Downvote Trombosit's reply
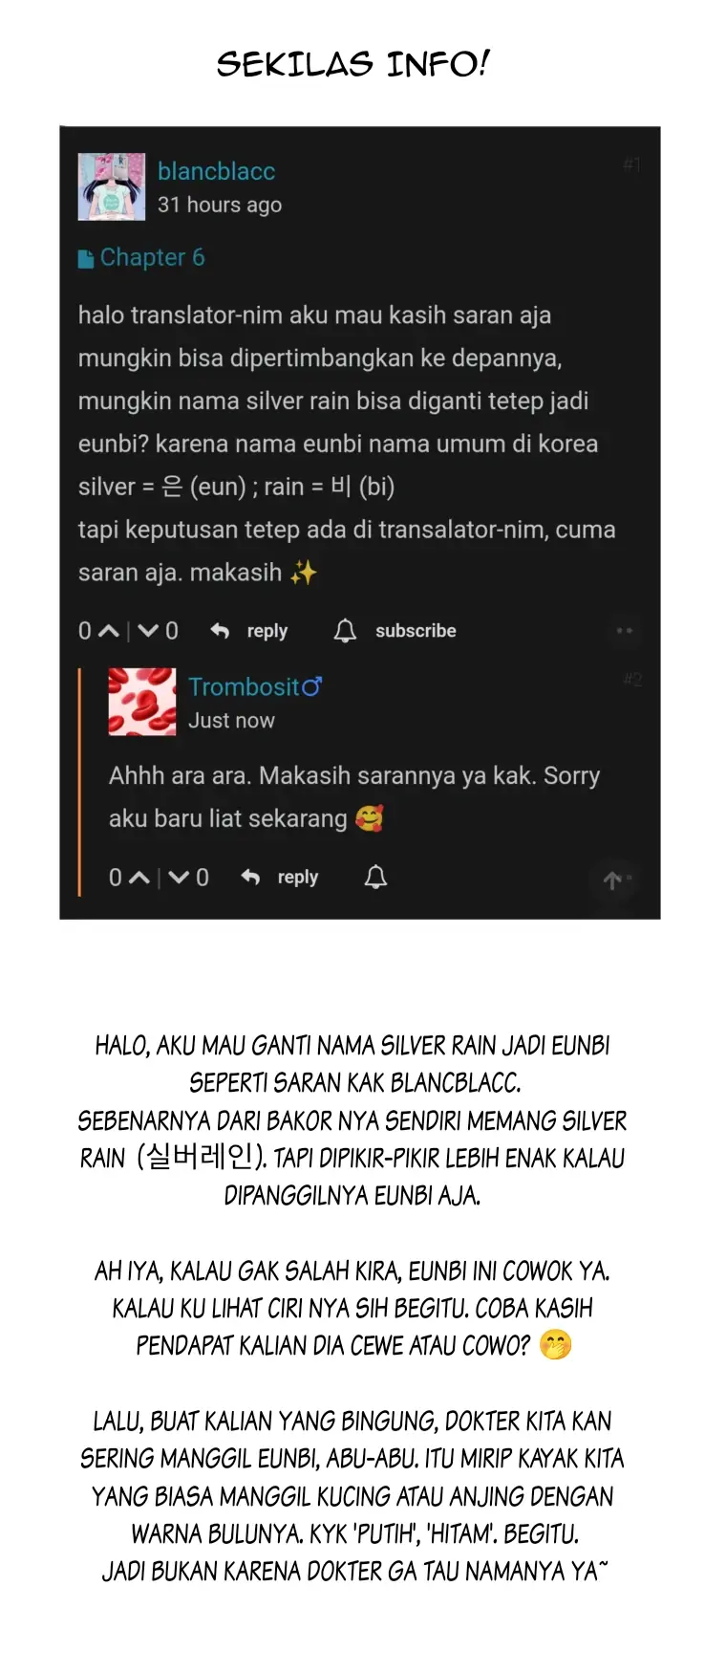The image size is (726, 1673). (x=180, y=878)
